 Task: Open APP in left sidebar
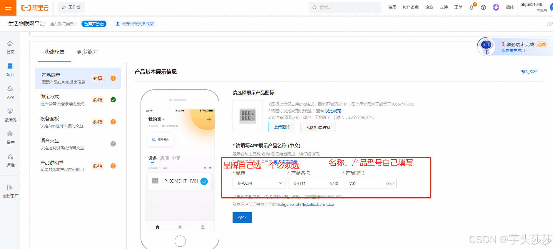point(10,93)
